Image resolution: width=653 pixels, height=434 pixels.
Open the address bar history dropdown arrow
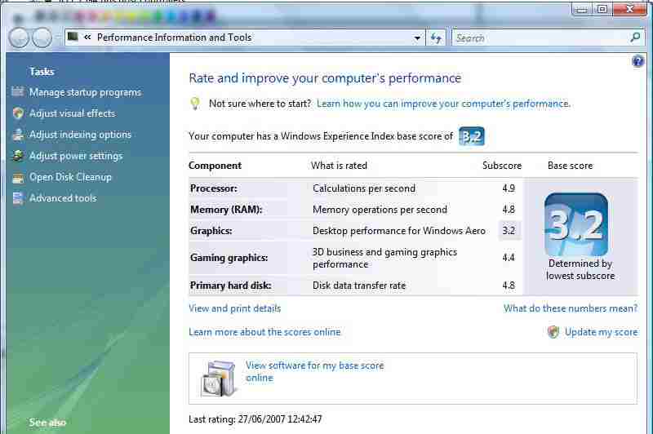click(417, 38)
